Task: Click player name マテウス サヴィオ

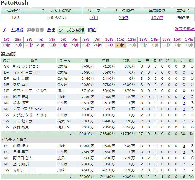Action: point(28,109)
